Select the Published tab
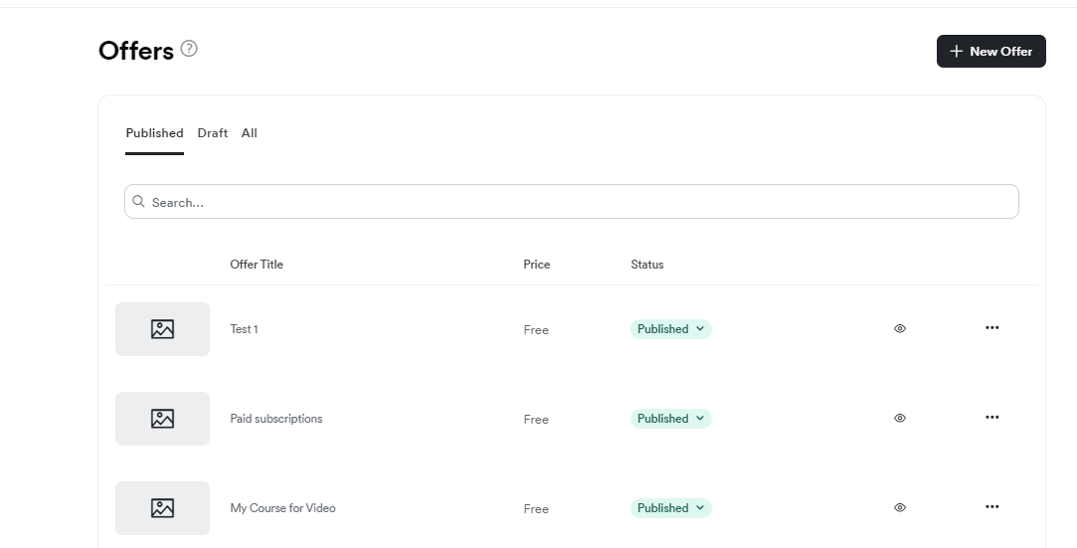The image size is (1077, 548). point(154,133)
